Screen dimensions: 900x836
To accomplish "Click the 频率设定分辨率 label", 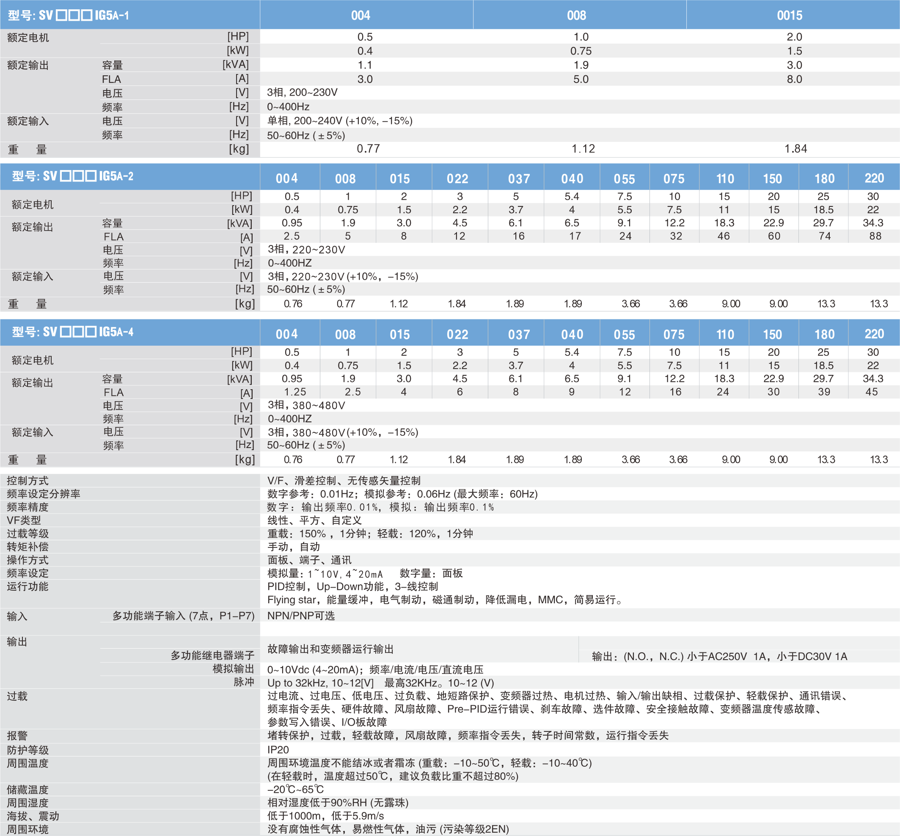I will pyautogui.click(x=44, y=494).
